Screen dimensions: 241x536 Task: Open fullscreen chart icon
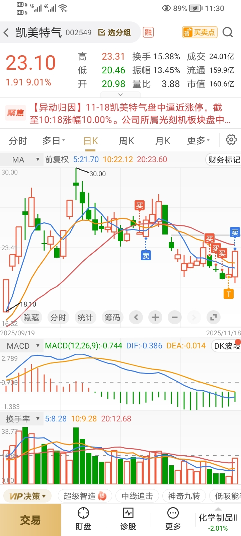pyautogui.click(x=213, y=317)
